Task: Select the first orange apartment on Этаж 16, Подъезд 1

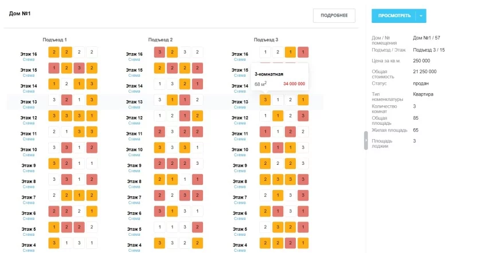Action: point(54,52)
